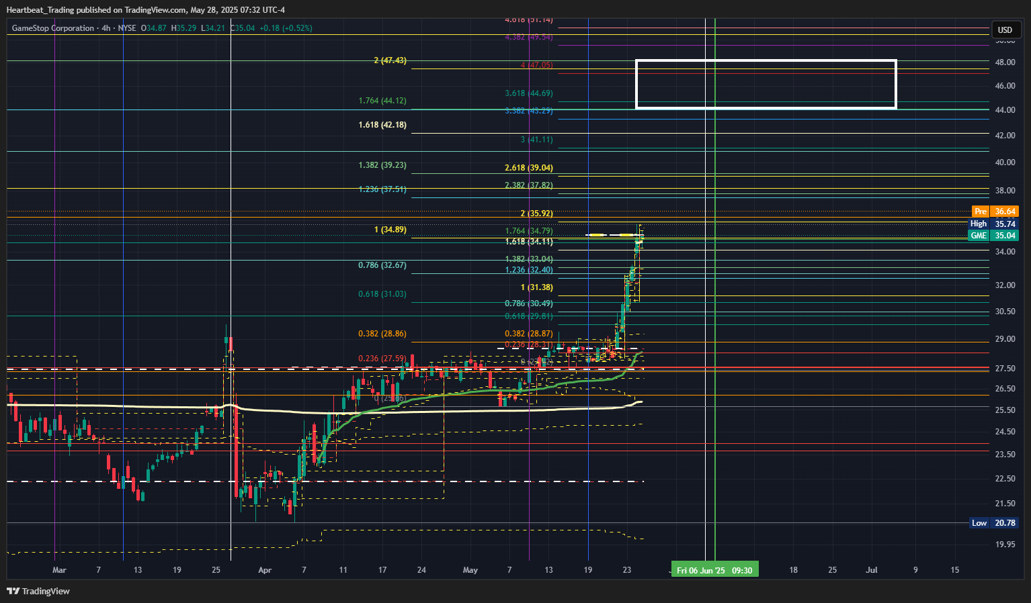
Task: Select the 1 (34.89) Fibonacci label
Action: click(x=390, y=230)
